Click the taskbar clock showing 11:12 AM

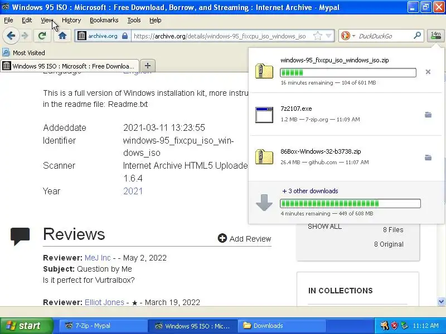(425, 326)
